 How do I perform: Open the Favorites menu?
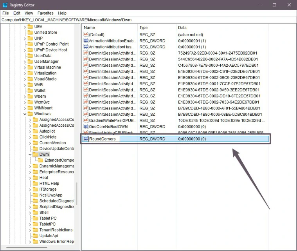coord(45,13)
